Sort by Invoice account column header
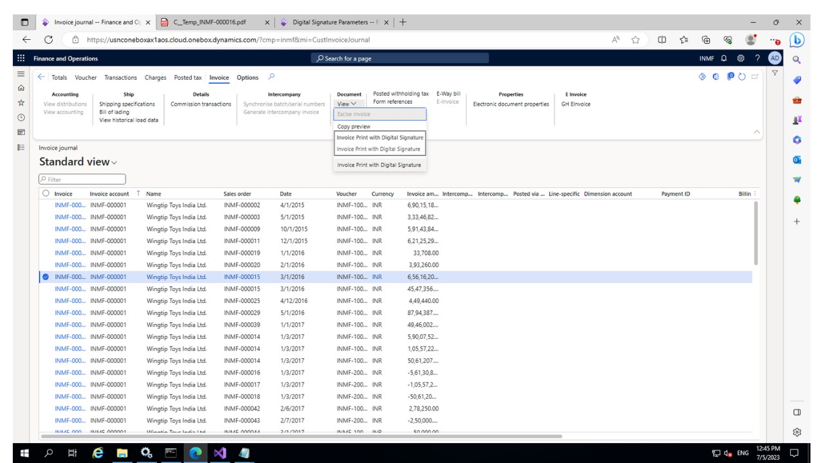The height and width of the screenshot is (463, 823). pyautogui.click(x=109, y=194)
